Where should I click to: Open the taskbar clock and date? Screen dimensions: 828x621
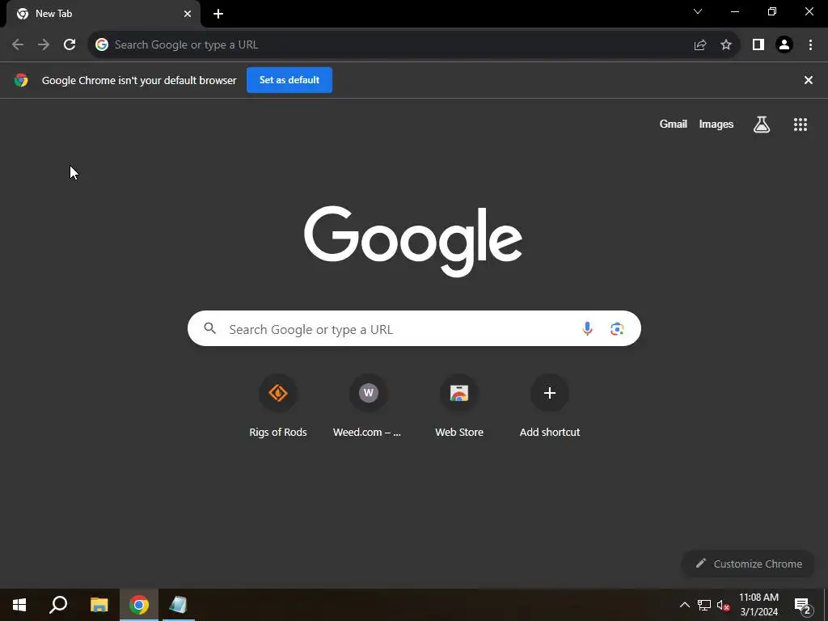click(758, 605)
